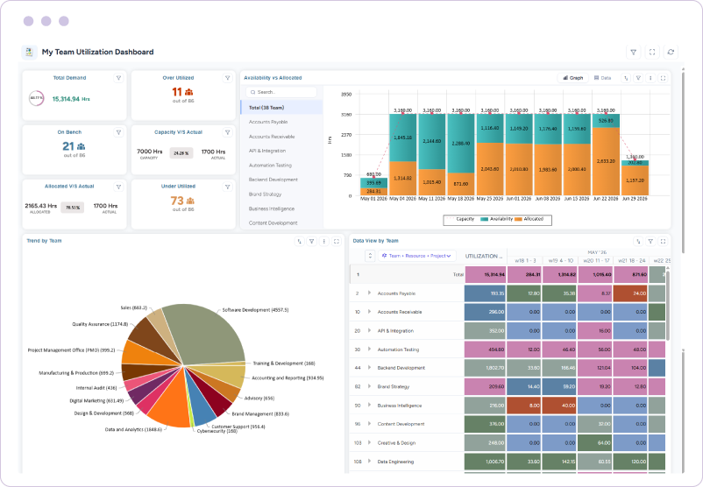Click the May 04 2026 chart bar
Screen dimensions: 703x487
click(x=402, y=154)
